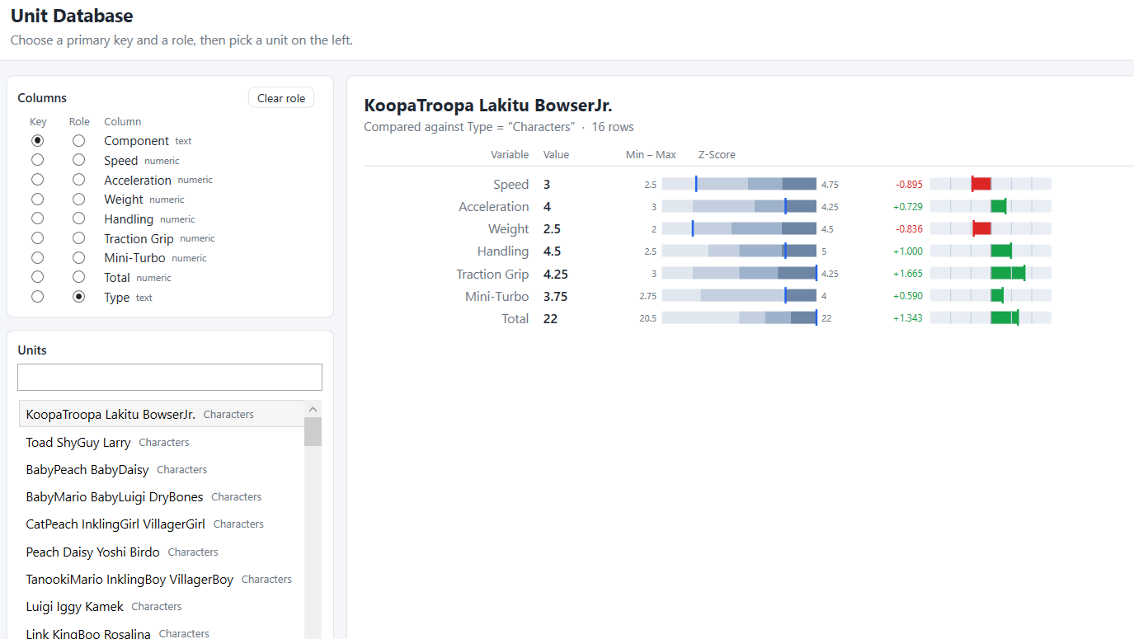Click the Mini-Turbo value 3.75
Image resolution: width=1134 pixels, height=639 pixels.
[x=556, y=296]
